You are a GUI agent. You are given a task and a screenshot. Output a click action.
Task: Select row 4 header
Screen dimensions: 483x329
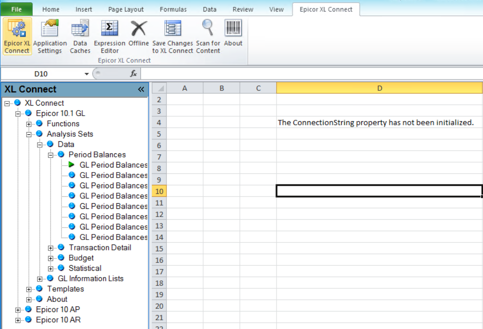159,123
